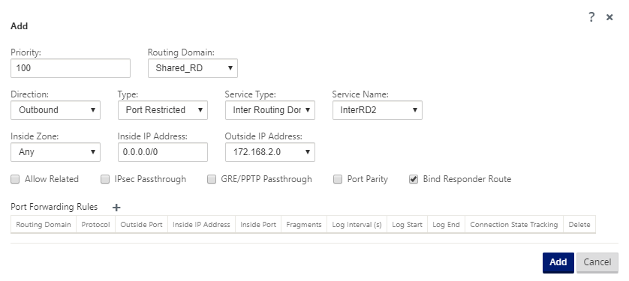629x281 pixels.
Task: Expand the Direction dropdown showing Outbound
Action: [x=56, y=110]
